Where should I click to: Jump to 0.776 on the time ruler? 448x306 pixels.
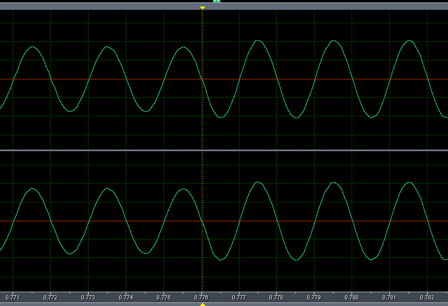201,297
